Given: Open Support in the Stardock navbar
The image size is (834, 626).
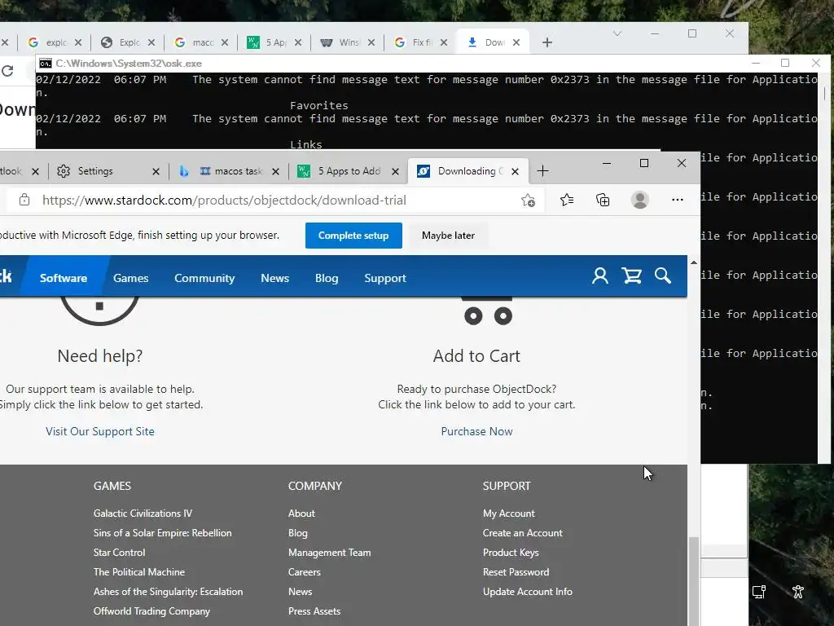Looking at the screenshot, I should coord(385,278).
